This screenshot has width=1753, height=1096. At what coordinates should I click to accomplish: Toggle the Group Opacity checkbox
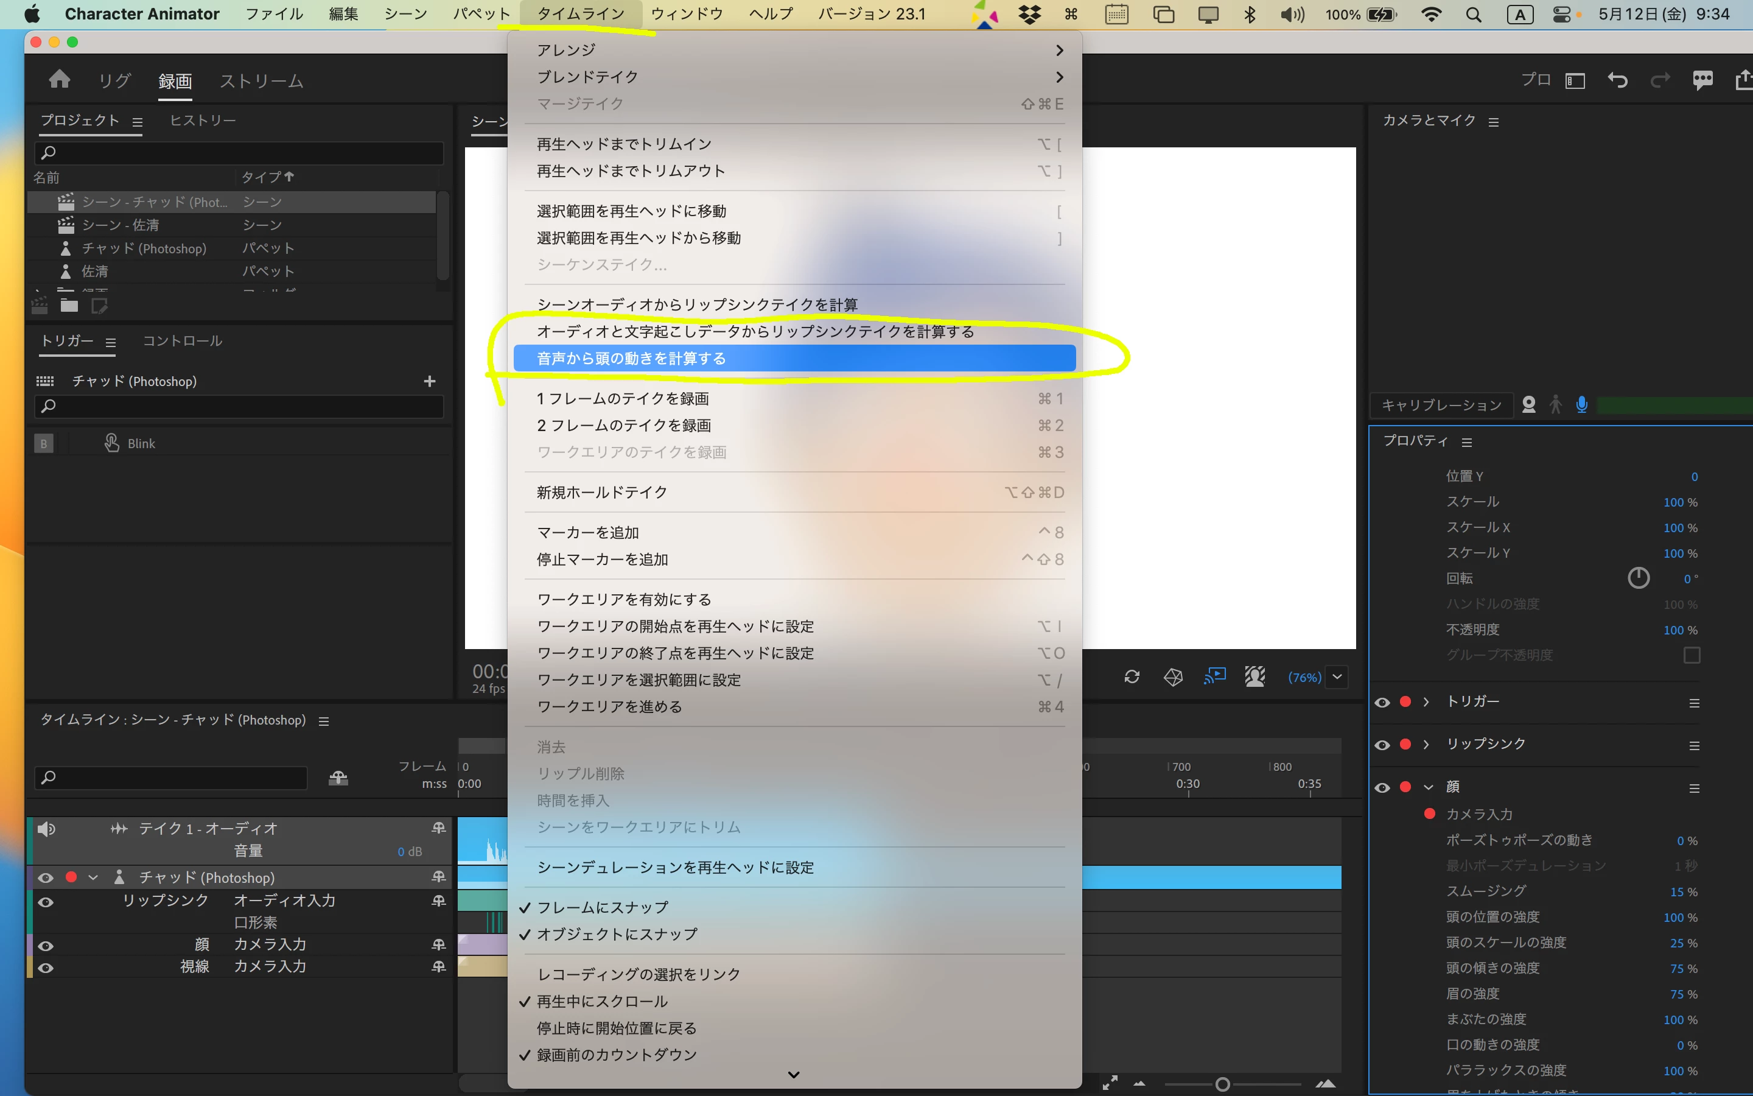(x=1692, y=655)
